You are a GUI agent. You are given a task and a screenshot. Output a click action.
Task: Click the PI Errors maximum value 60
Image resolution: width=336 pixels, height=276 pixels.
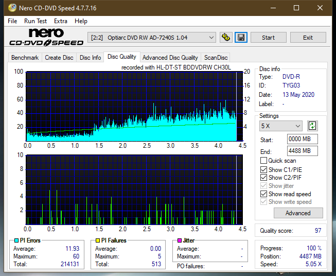(x=76, y=256)
